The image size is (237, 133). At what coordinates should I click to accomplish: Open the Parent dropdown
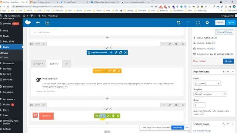207,83
